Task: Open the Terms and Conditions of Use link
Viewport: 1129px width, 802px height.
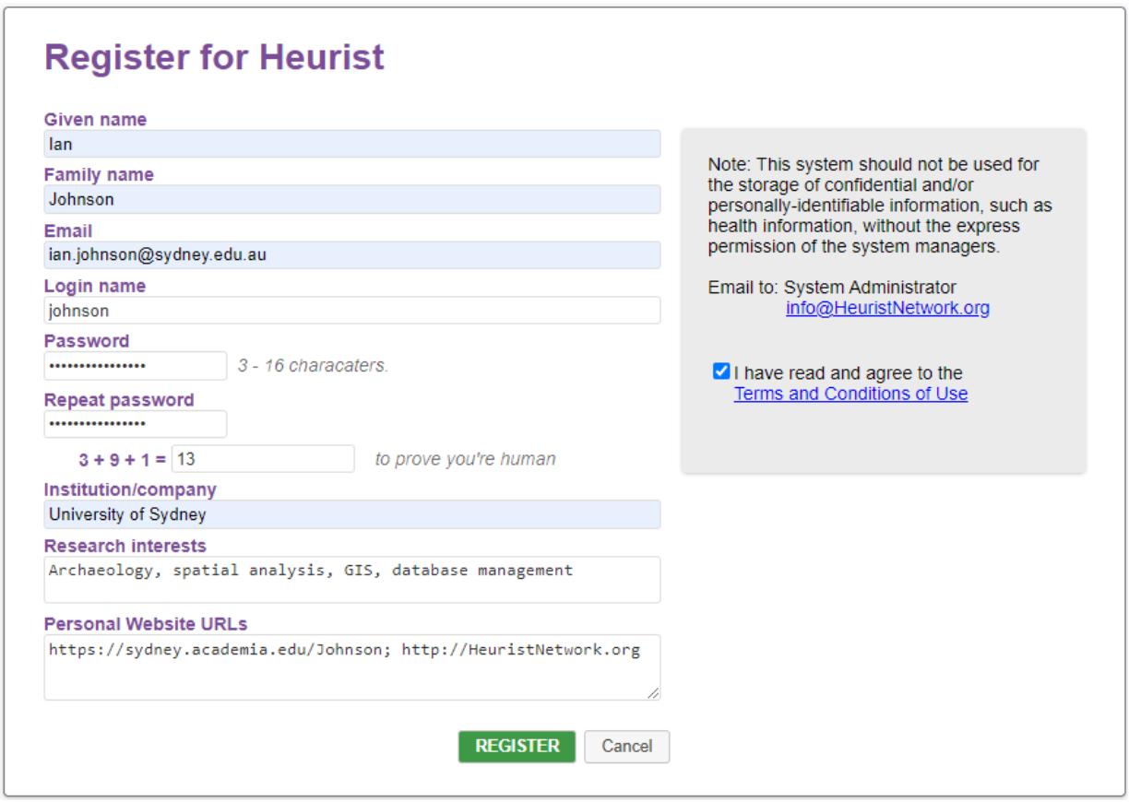Action: point(850,394)
